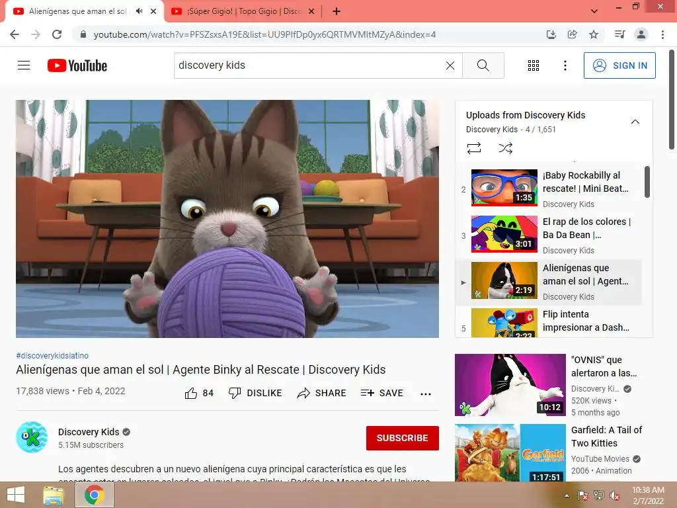Click the video player to pause
The image size is (677, 508).
pyautogui.click(x=227, y=218)
